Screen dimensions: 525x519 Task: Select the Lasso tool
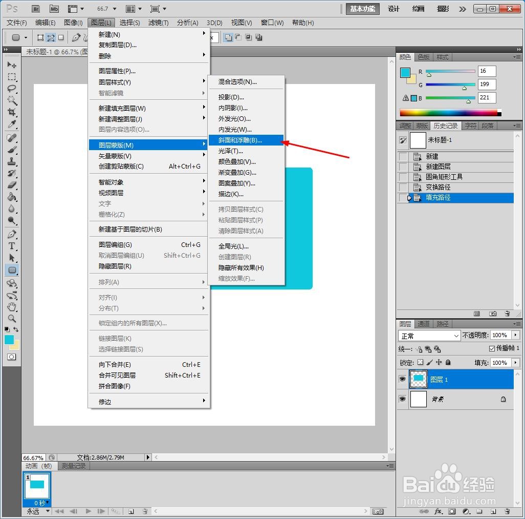pyautogui.click(x=12, y=89)
